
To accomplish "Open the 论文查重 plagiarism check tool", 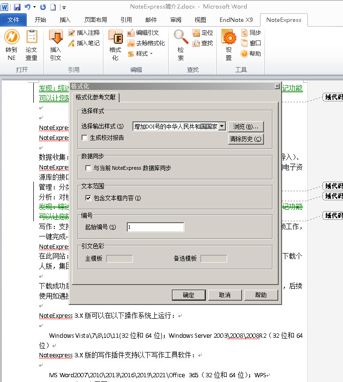I will click(x=31, y=45).
